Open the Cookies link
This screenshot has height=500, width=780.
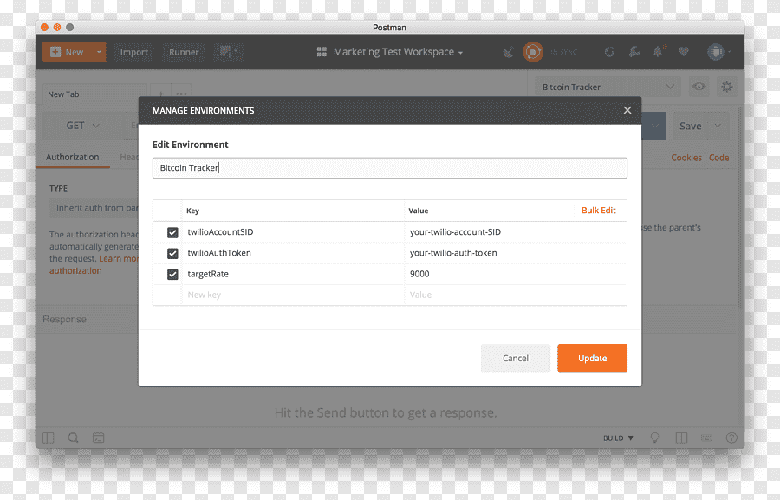[686, 157]
